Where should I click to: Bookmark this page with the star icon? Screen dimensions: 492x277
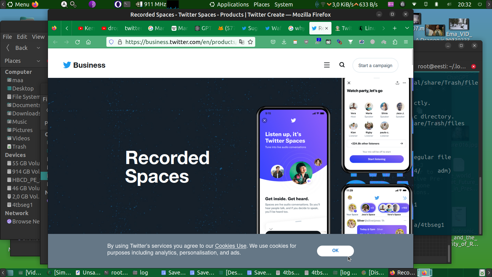pyautogui.click(x=250, y=42)
